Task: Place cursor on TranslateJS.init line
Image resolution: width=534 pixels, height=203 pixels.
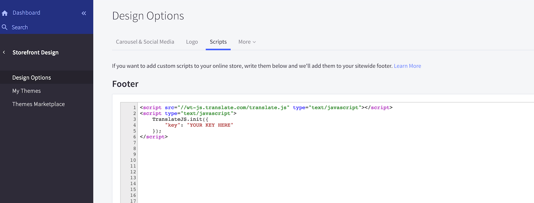Action: 181,119
